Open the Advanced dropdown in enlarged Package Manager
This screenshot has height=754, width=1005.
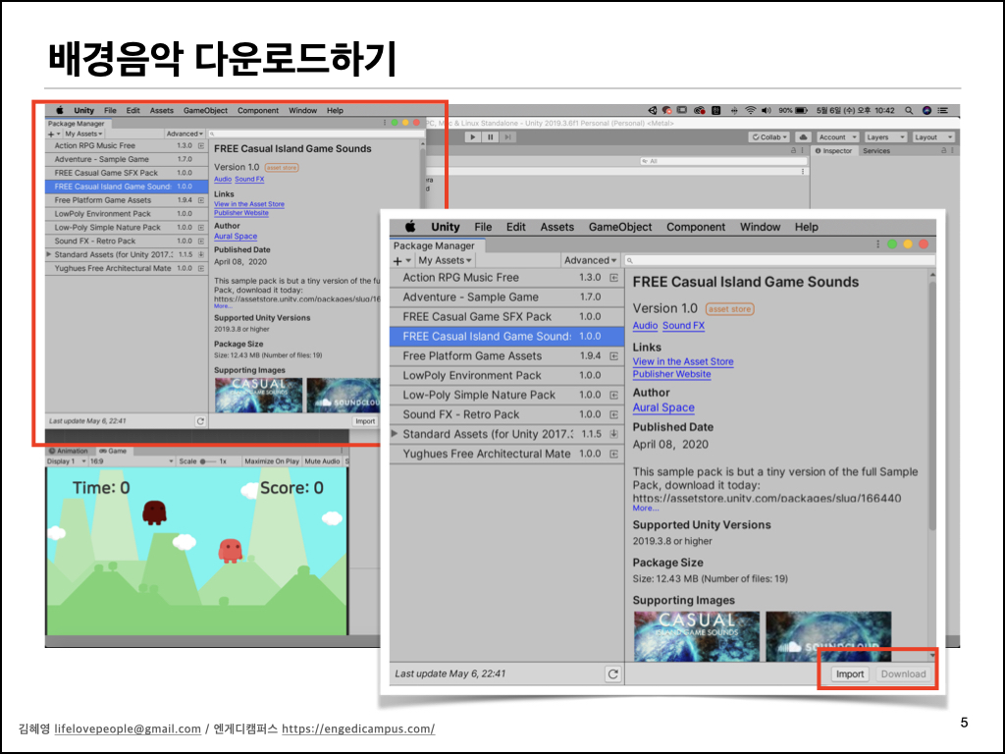click(590, 260)
